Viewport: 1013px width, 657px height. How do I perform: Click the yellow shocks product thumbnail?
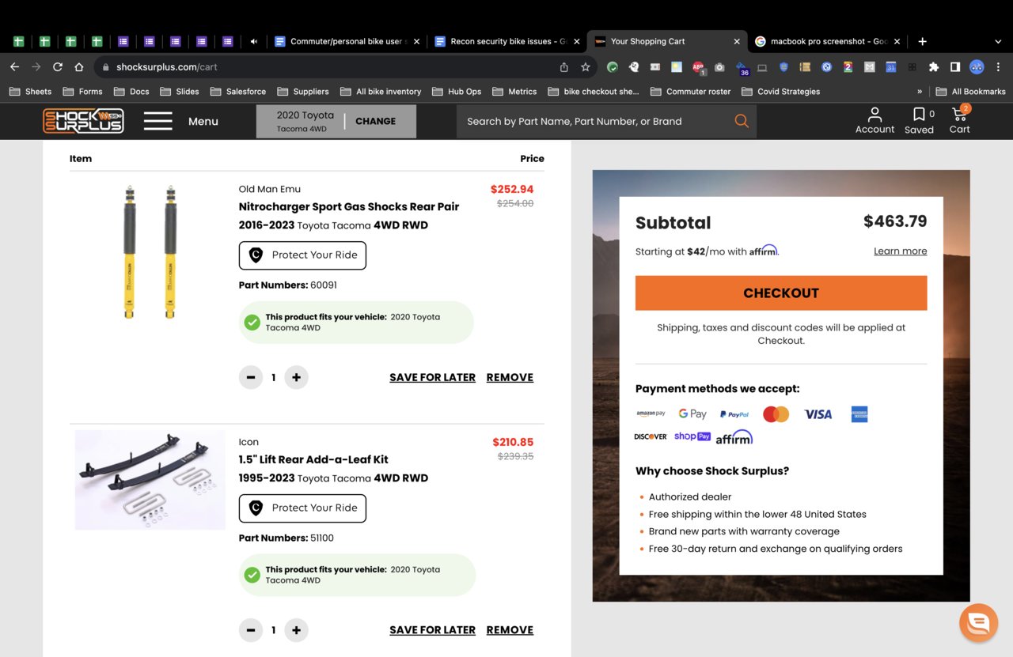pos(150,251)
